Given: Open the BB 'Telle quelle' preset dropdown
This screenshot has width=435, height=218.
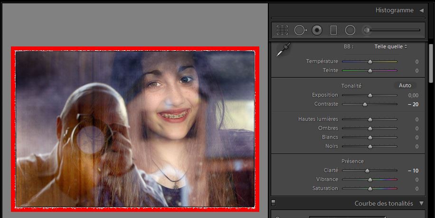Looking at the screenshot, I should [390, 46].
